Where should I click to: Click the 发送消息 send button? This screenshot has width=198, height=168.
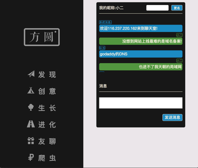[172, 118]
